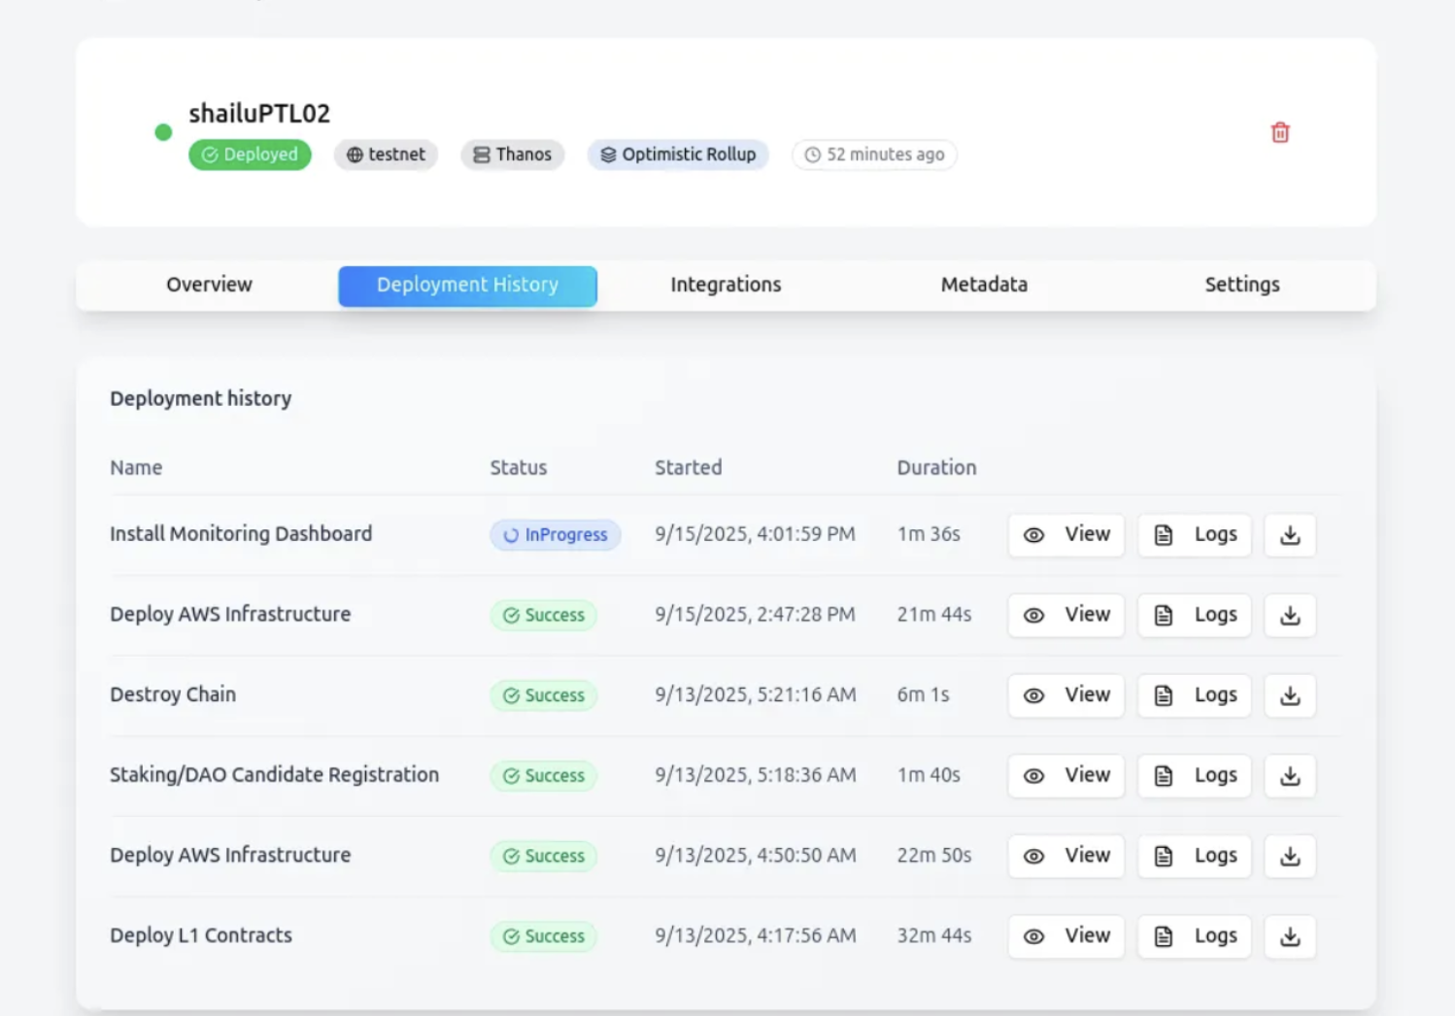View the Install Monitoring Dashboard deployment
Screen dimensions: 1455x1016
(1066, 535)
